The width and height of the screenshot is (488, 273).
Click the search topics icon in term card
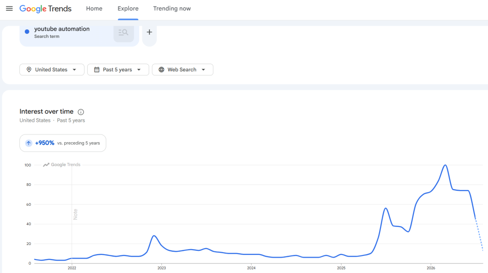click(123, 32)
